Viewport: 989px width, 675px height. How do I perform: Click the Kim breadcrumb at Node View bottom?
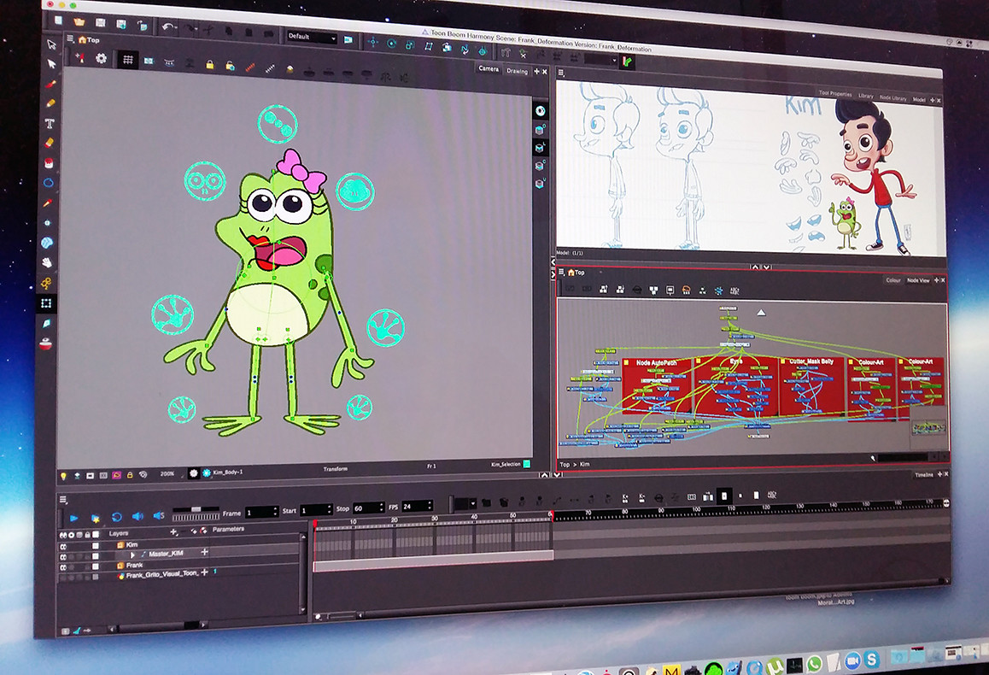585,464
